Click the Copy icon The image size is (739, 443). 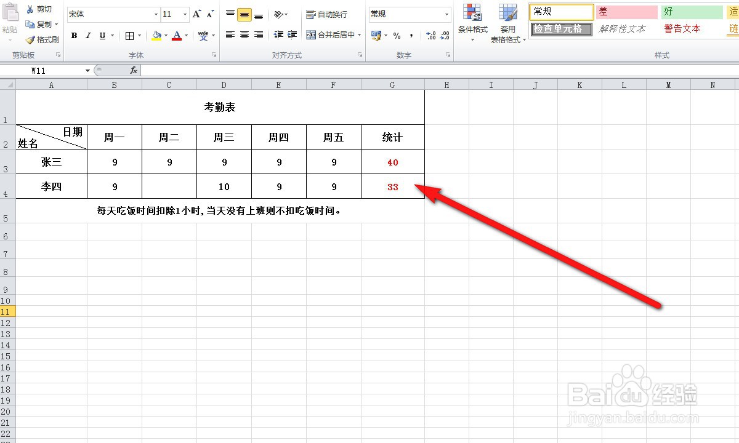30,25
